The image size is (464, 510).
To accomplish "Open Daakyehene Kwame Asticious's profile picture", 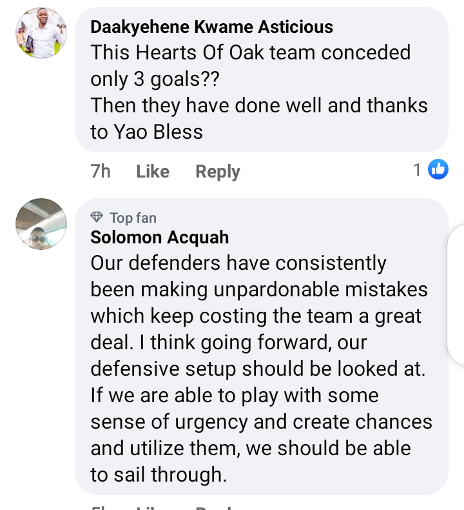I will pyautogui.click(x=41, y=34).
